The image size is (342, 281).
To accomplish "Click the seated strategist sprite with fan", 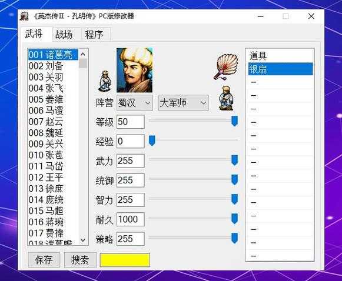I will [226, 98].
